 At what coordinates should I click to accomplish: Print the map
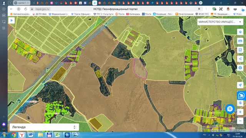tap(240, 68)
